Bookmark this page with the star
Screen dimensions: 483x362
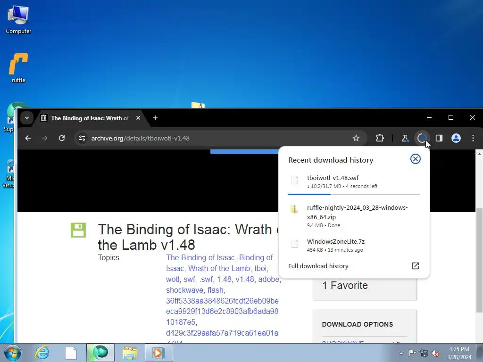(356, 138)
